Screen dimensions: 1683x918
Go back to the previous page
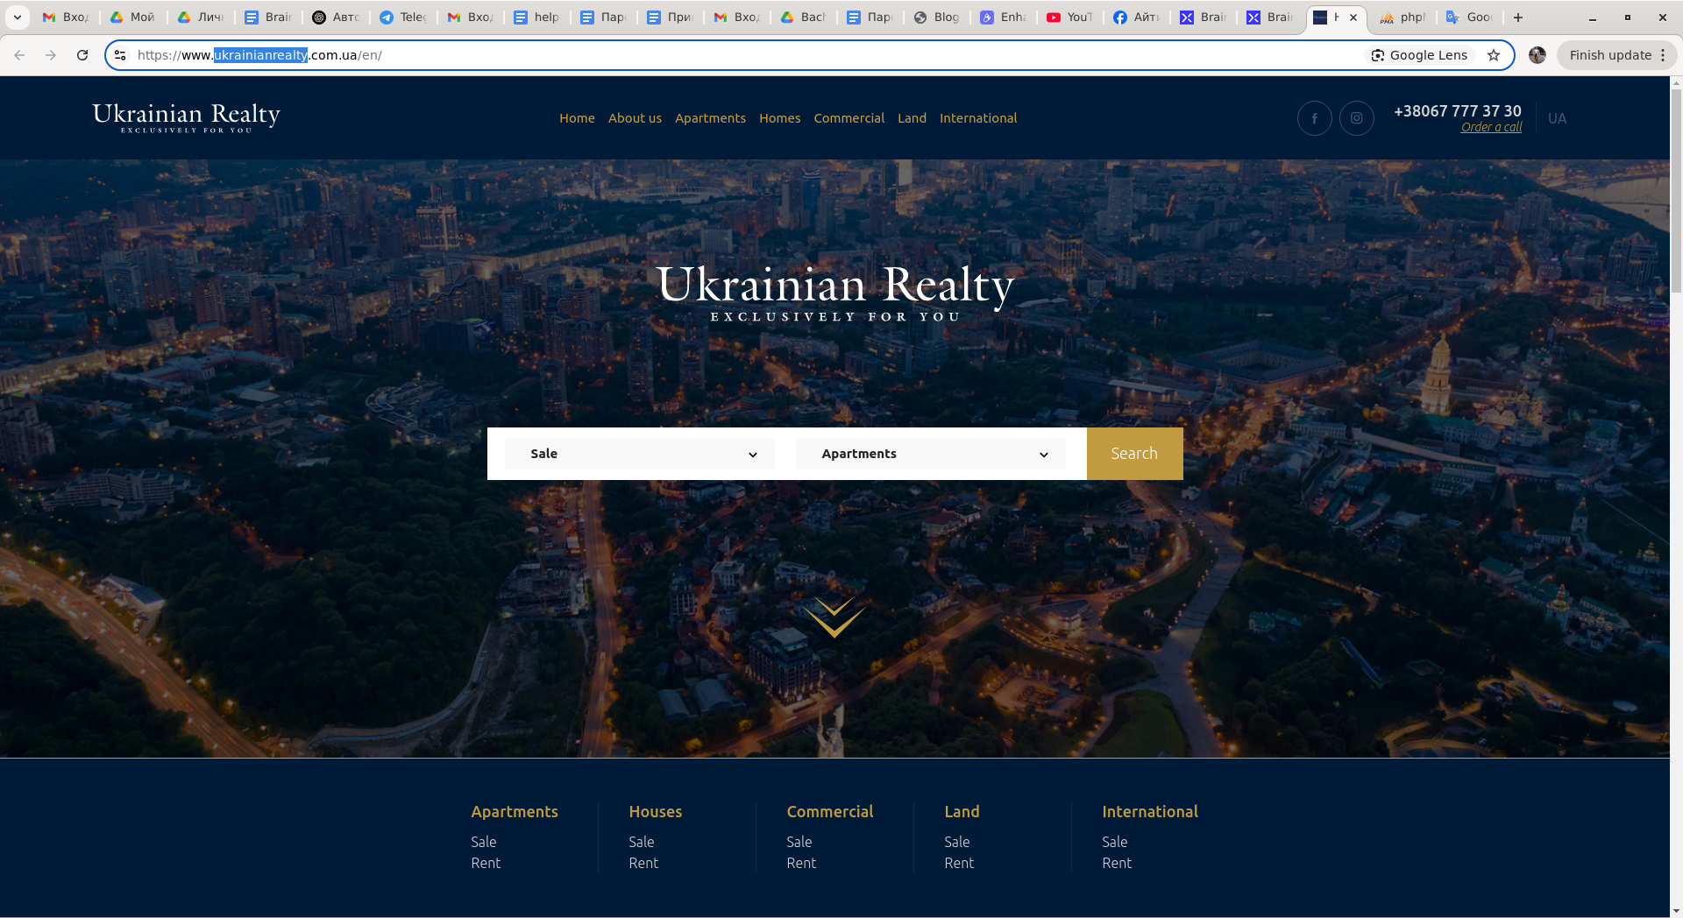tap(19, 54)
